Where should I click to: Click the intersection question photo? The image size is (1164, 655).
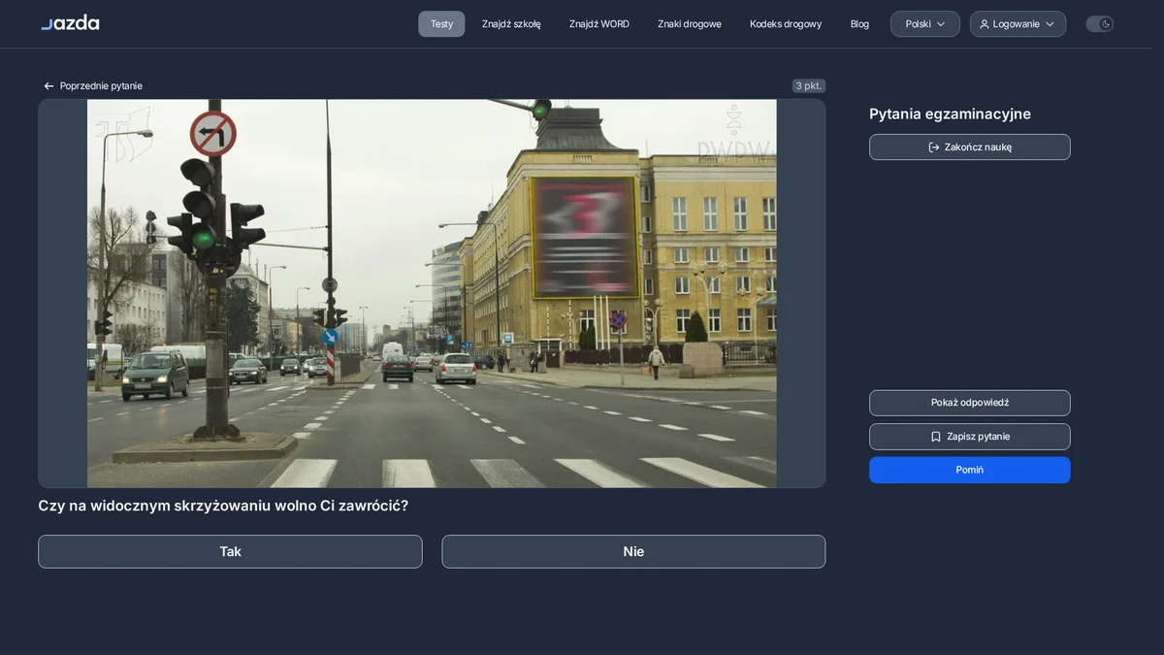pos(432,293)
